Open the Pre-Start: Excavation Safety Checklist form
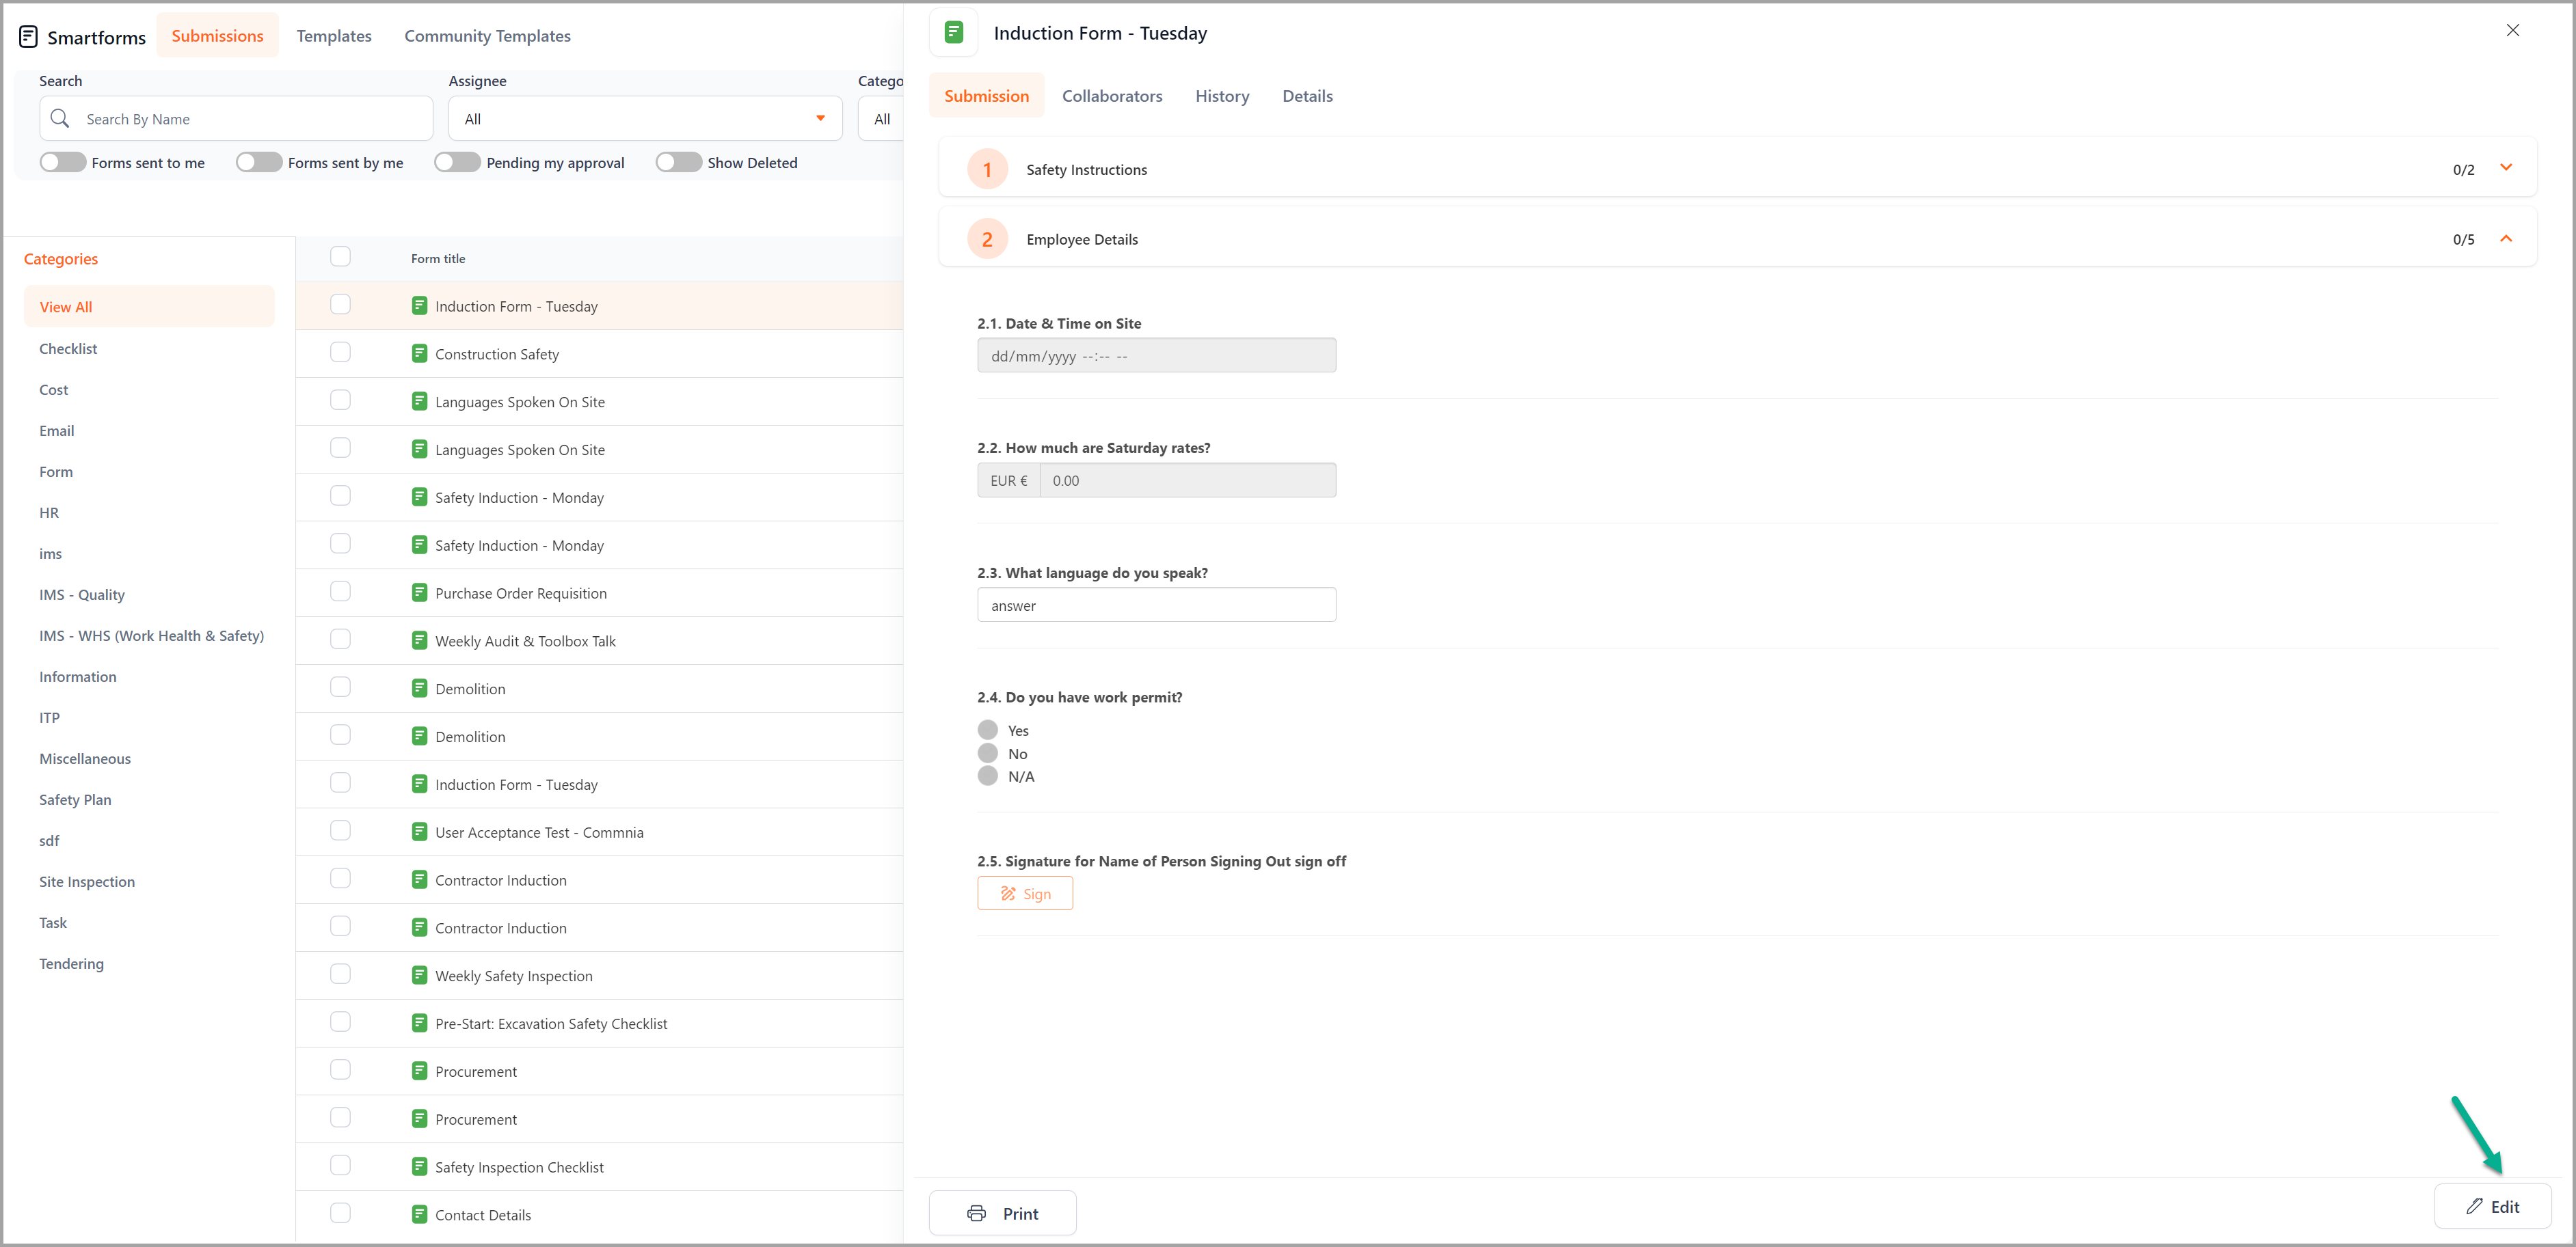This screenshot has height=1247, width=2576. tap(551, 1023)
